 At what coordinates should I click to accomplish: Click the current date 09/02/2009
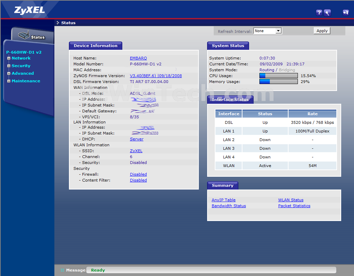pyautogui.click(x=271, y=64)
